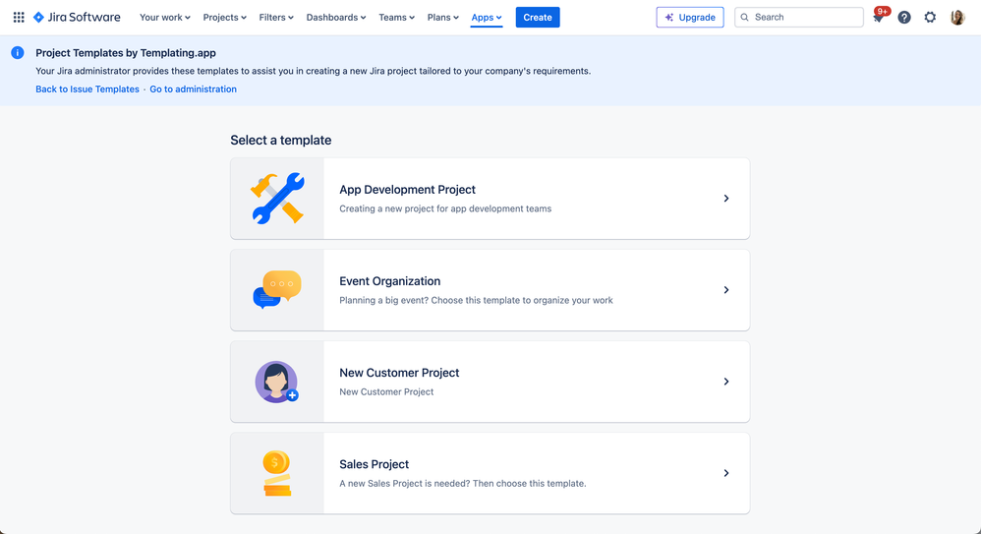Screen dimensions: 981x534
Task: Expand the Plans menu
Action: coord(443,18)
